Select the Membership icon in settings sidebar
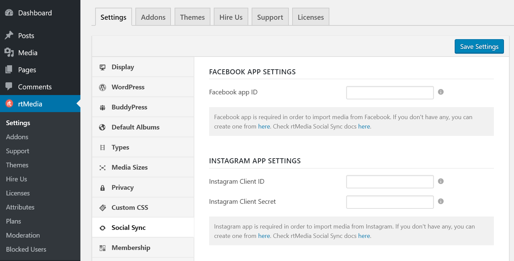This screenshot has width=514, height=261. 103,248
